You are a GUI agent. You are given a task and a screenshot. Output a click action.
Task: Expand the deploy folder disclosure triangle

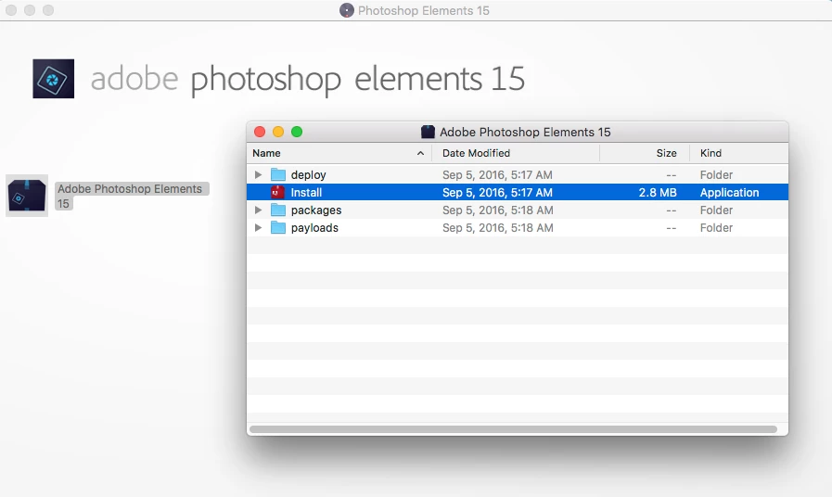point(258,174)
